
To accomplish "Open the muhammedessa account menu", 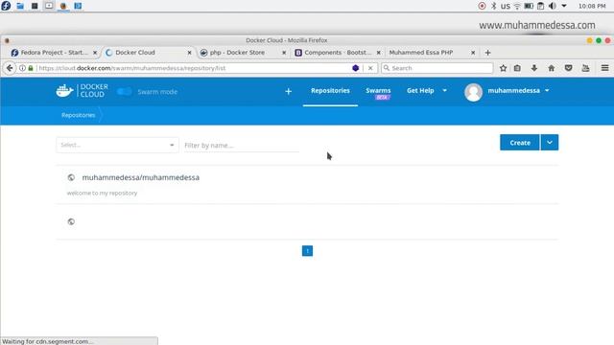I will [518, 90].
